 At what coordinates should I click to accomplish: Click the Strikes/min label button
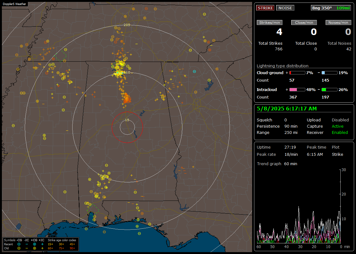(x=269, y=23)
